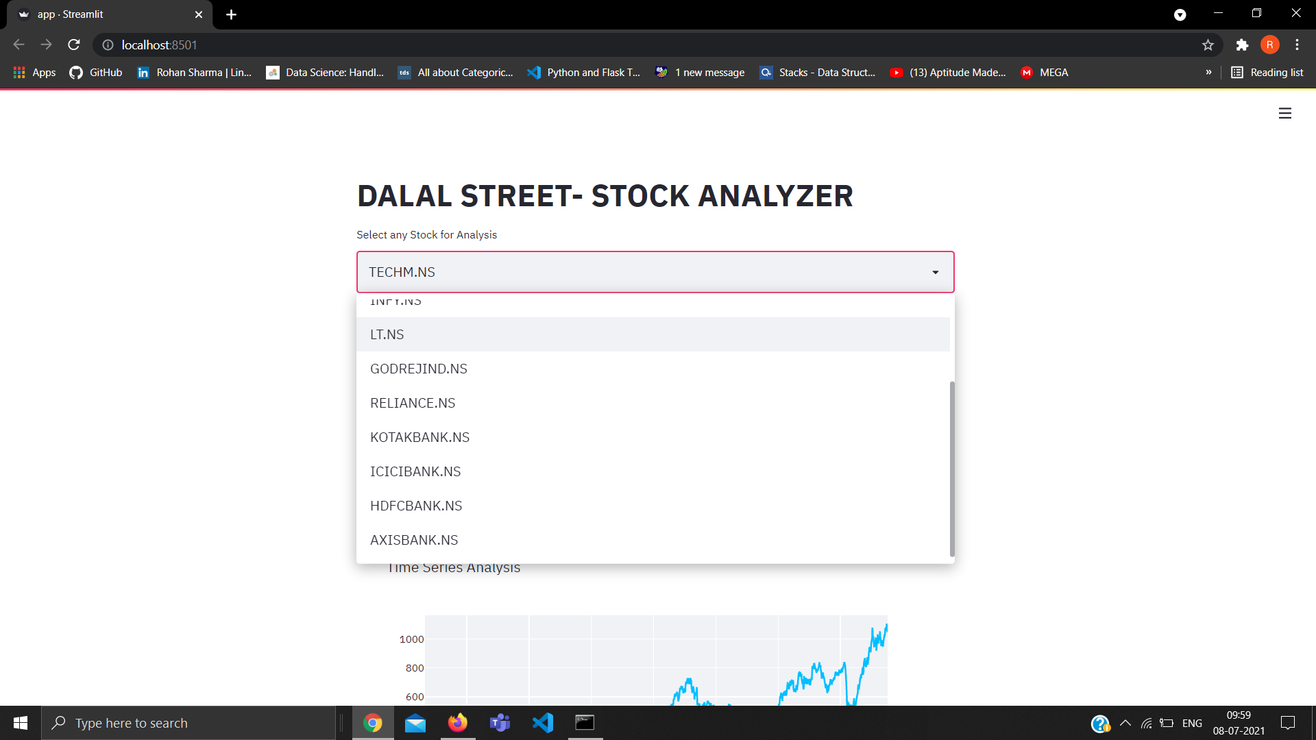Viewport: 1316px width, 740px height.
Task: Click the localhost:8501 address bar
Action: 658,45
